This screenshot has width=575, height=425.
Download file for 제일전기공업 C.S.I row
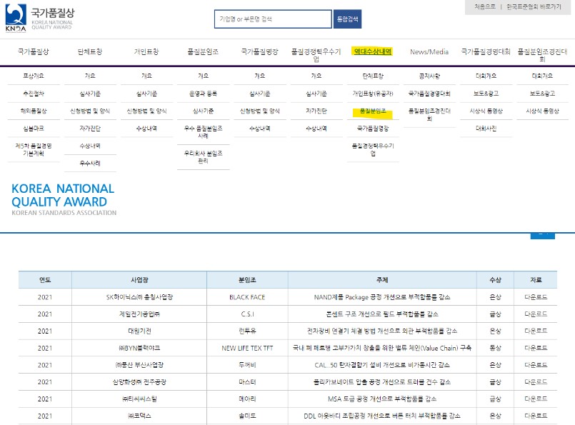click(536, 314)
